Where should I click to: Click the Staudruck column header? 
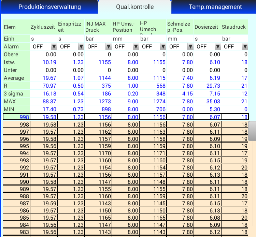pos(234,27)
